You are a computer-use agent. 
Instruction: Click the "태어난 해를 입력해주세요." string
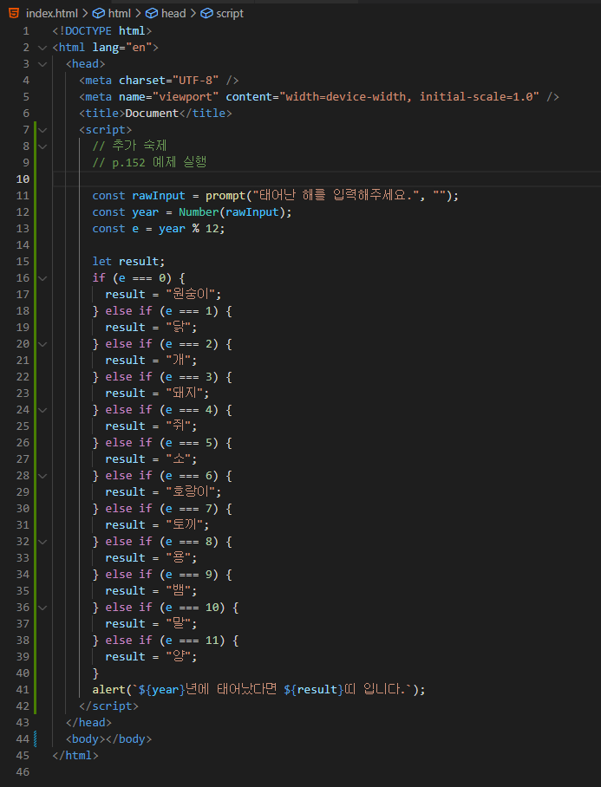336,196
